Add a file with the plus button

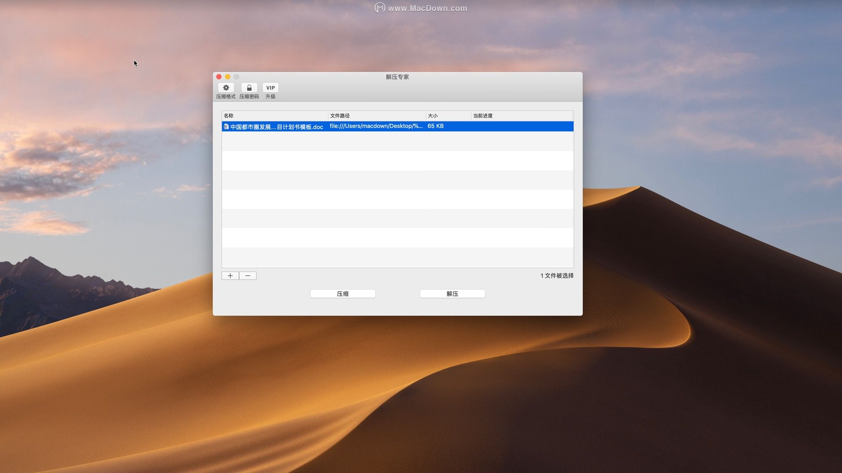coord(230,275)
